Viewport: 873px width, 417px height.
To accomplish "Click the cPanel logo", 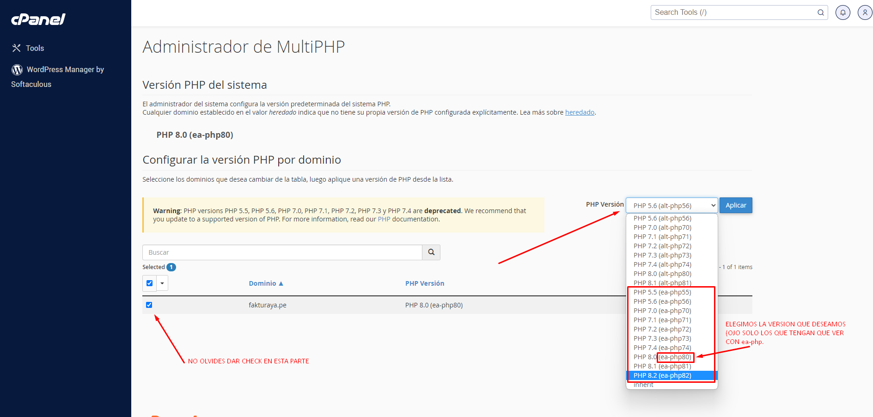I will (x=38, y=19).
